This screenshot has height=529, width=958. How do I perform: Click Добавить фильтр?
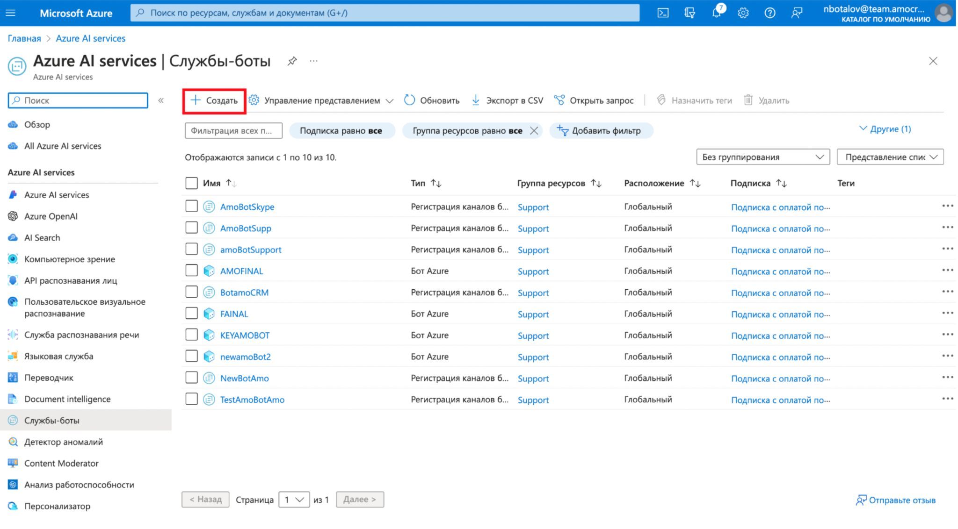point(601,130)
